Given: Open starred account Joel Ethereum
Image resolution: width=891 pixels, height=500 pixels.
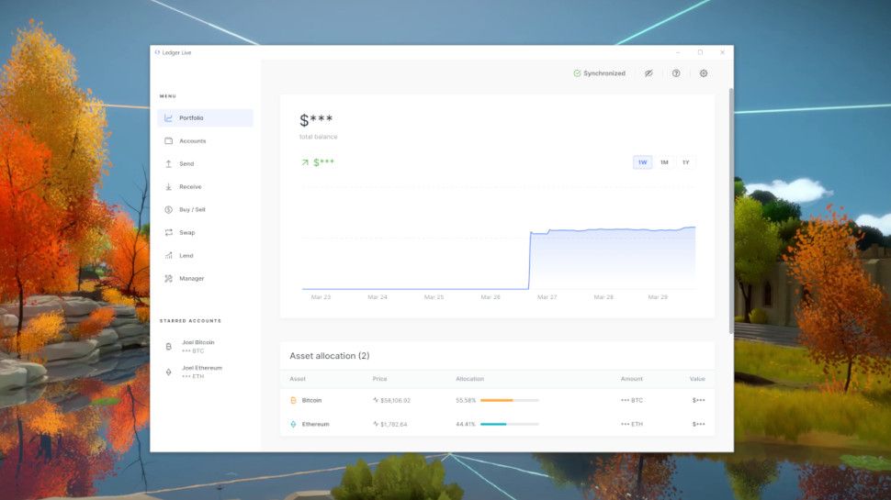Looking at the screenshot, I should click(205, 372).
